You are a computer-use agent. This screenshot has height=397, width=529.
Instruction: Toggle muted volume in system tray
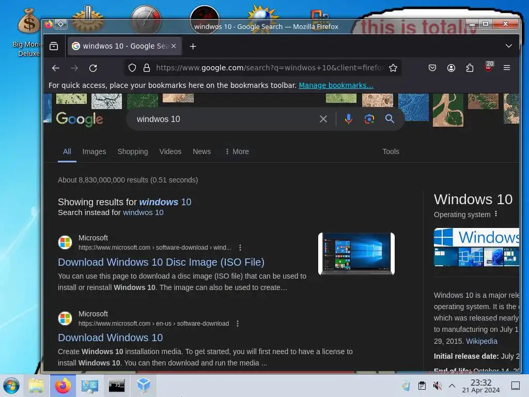(437, 386)
